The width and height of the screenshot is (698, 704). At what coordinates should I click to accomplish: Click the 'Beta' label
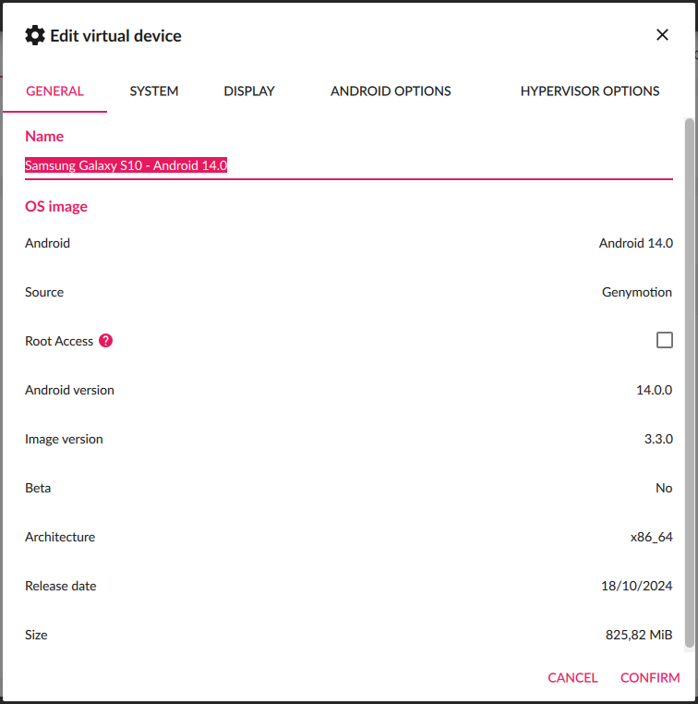(38, 488)
